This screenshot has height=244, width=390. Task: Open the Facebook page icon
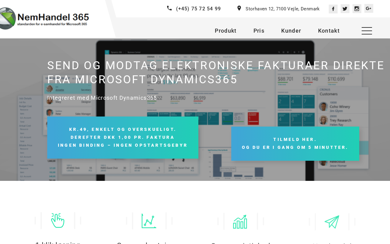[x=333, y=9]
